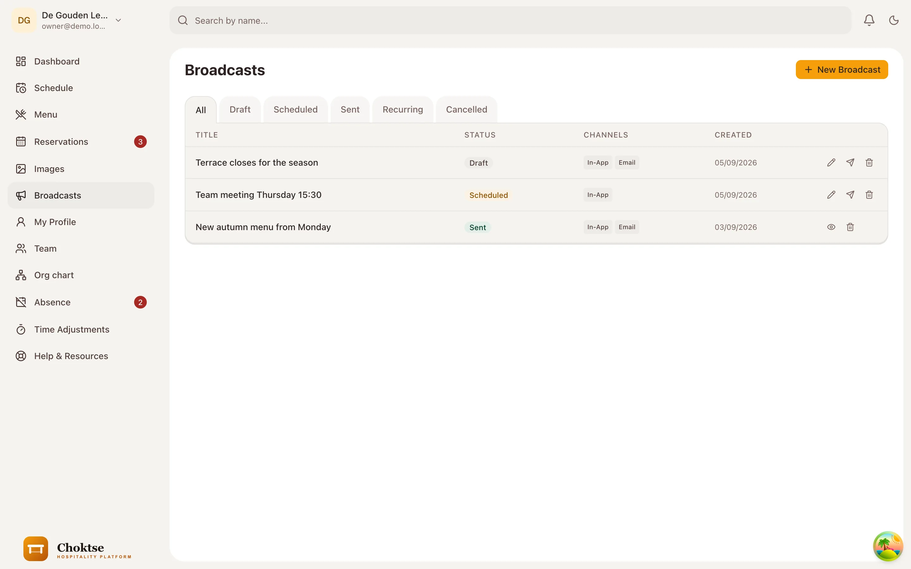Open Reservations in sidebar
Image resolution: width=911 pixels, height=569 pixels.
[81, 142]
